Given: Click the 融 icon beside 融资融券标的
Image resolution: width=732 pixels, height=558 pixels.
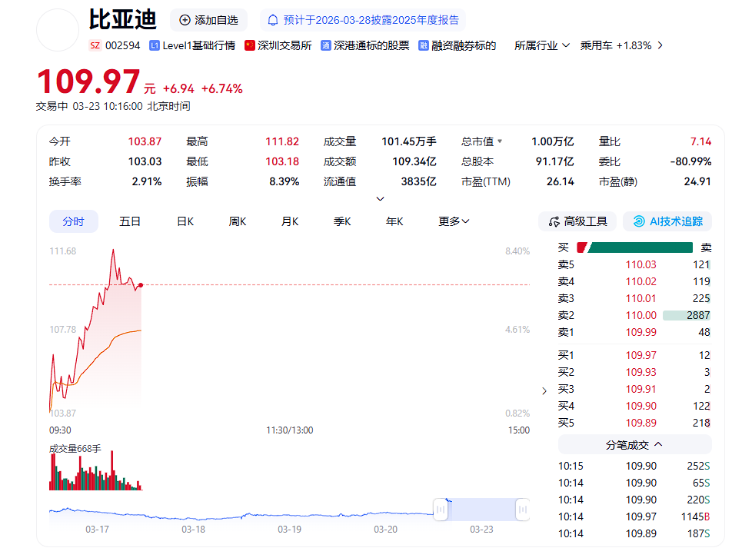Looking at the screenshot, I should tap(424, 45).
